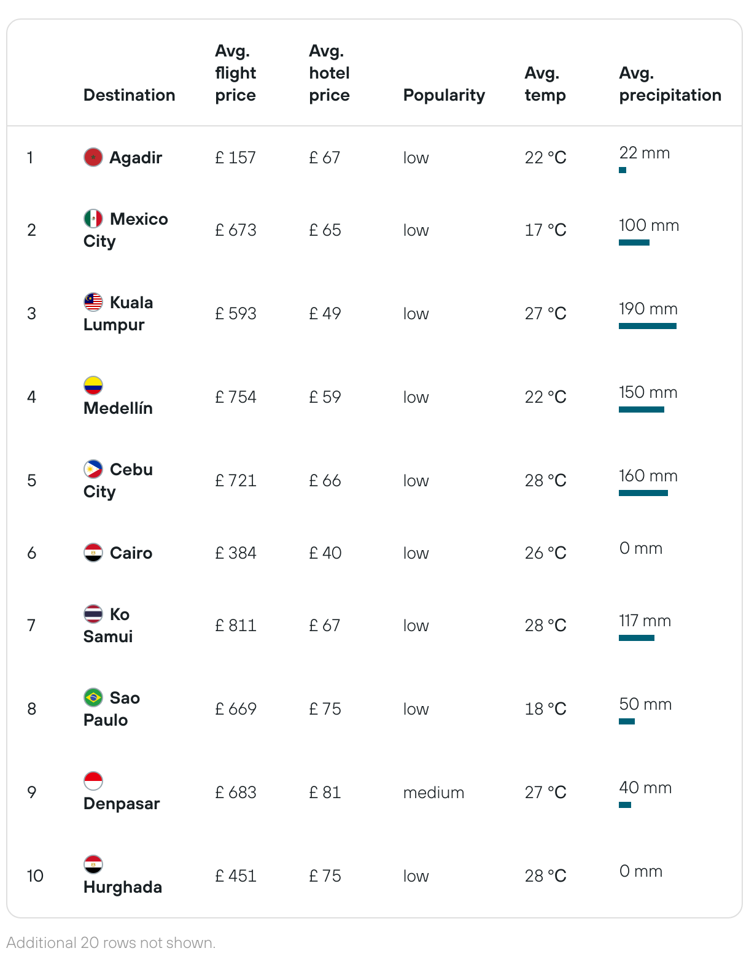Click the £ 811 flight price for Ko Samui
The height and width of the screenshot is (959, 749).
coord(236,626)
